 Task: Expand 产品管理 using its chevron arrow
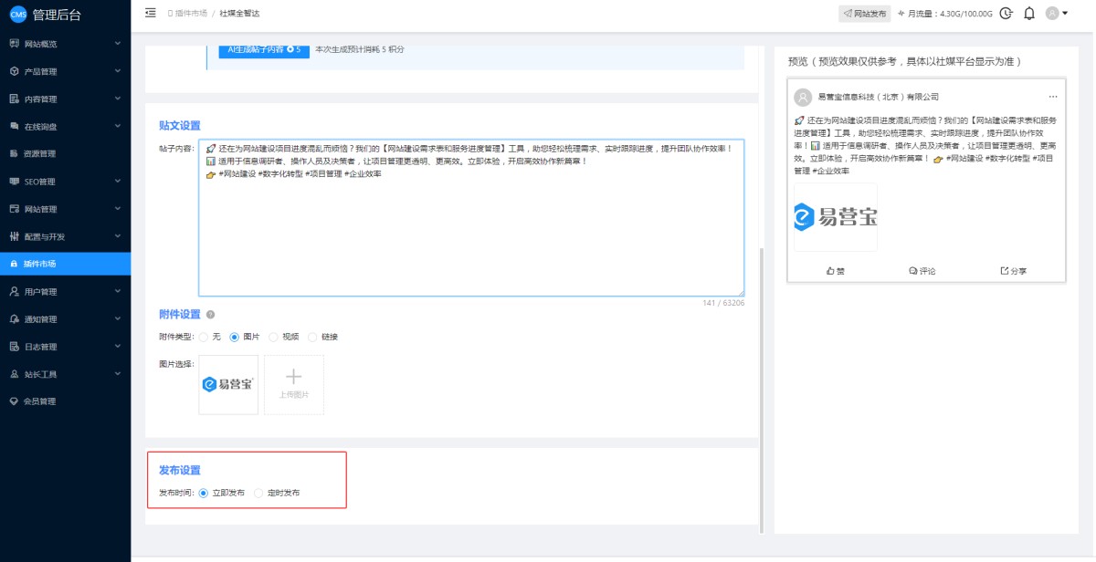(118, 71)
